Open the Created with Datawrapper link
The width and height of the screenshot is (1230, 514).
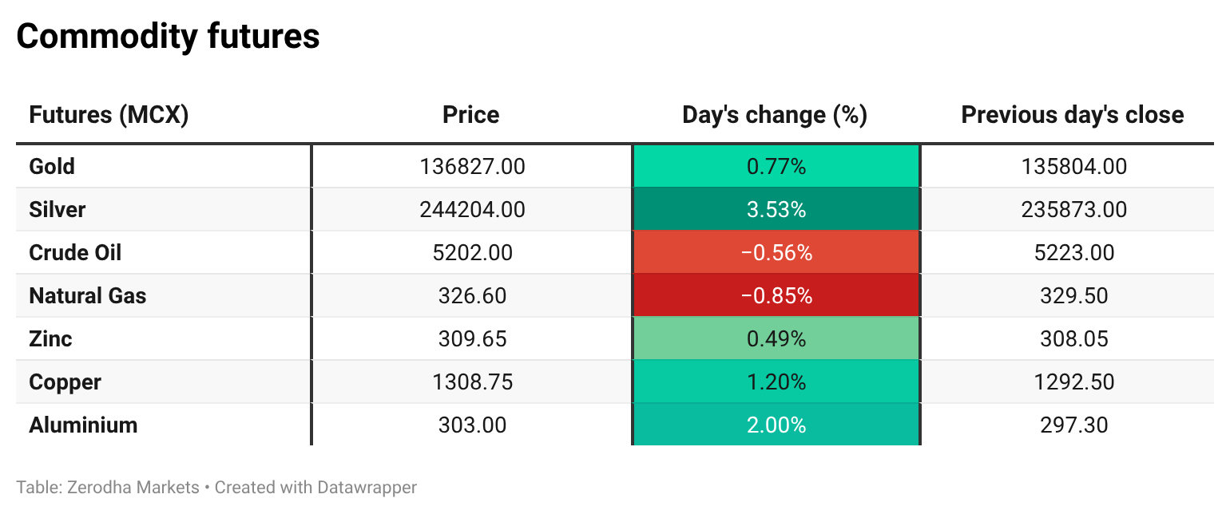pyautogui.click(x=315, y=487)
